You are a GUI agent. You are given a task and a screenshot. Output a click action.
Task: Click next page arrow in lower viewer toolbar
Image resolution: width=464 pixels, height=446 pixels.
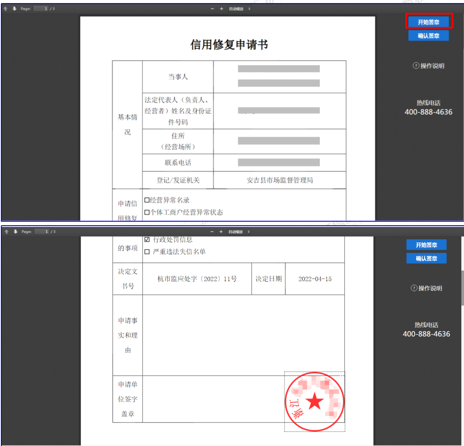[x=15, y=231]
